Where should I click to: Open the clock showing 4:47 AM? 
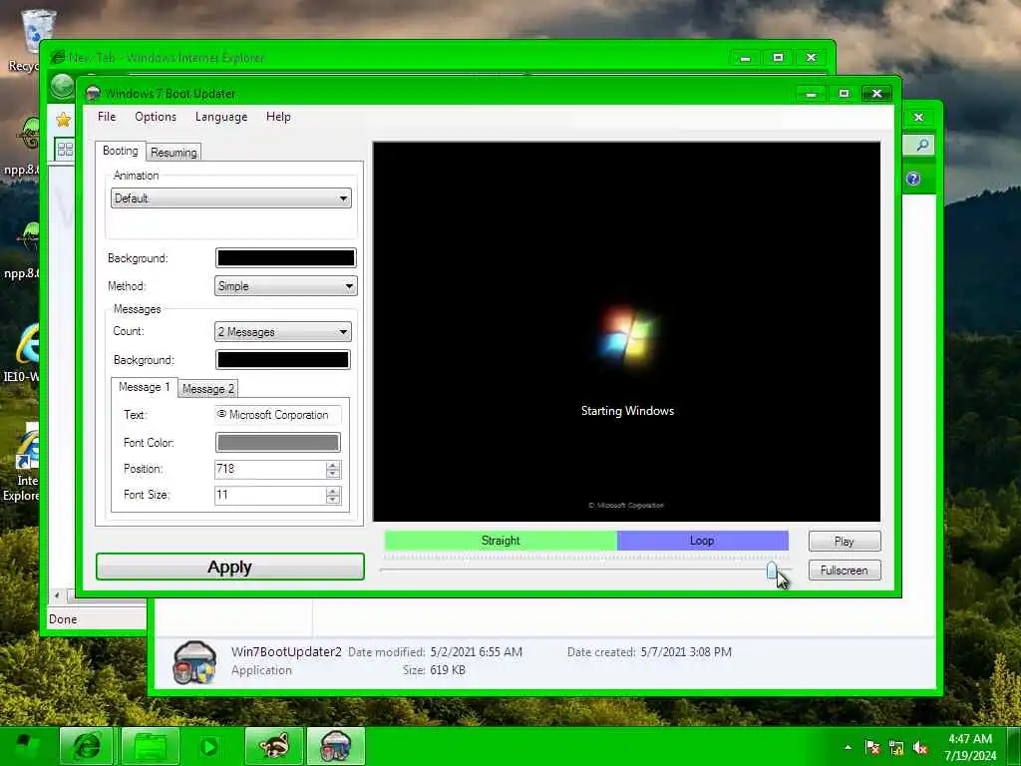970,747
